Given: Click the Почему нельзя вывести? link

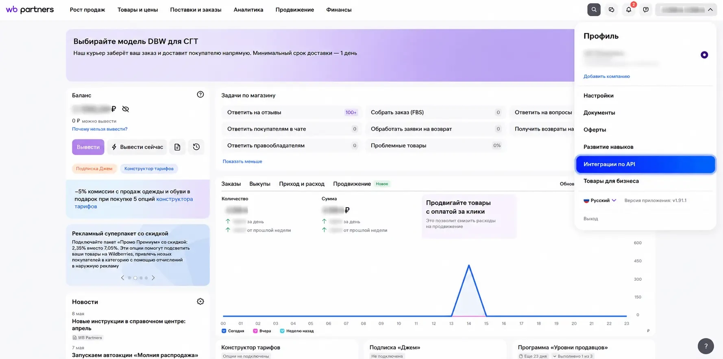Looking at the screenshot, I should pos(100,129).
